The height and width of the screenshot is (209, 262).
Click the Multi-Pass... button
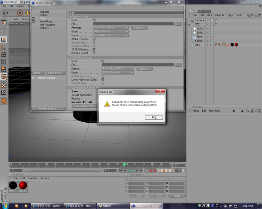pos(56,73)
